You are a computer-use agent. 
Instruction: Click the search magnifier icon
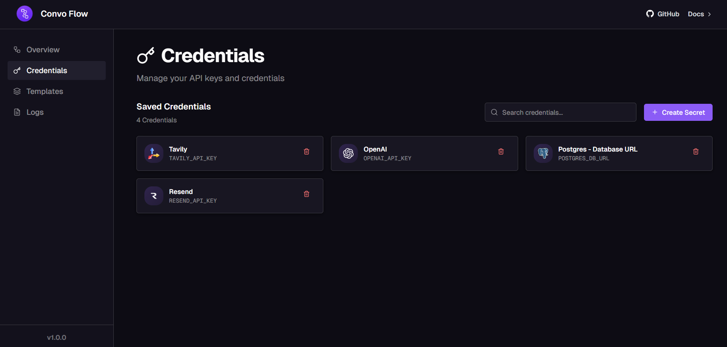494,112
